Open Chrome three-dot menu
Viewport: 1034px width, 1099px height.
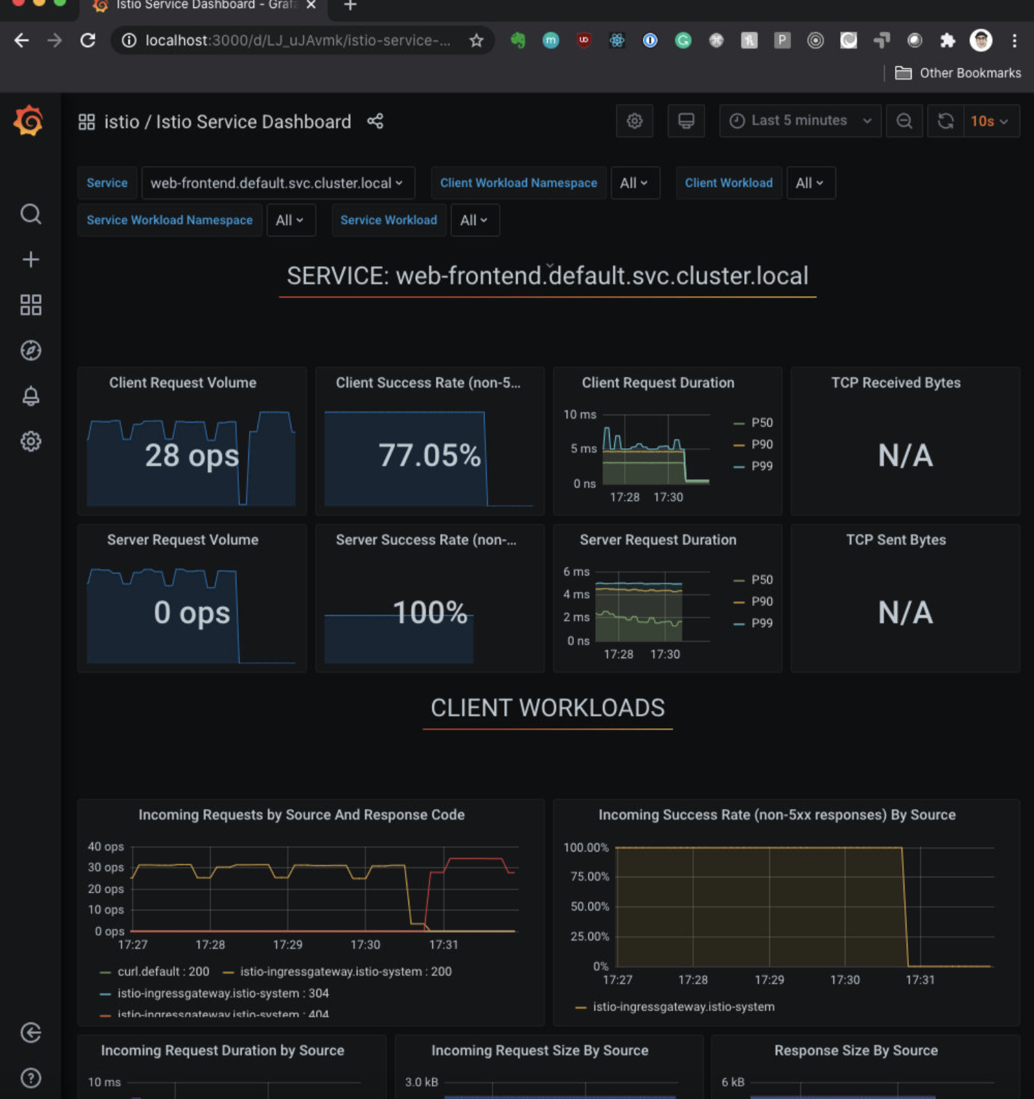click(1014, 40)
